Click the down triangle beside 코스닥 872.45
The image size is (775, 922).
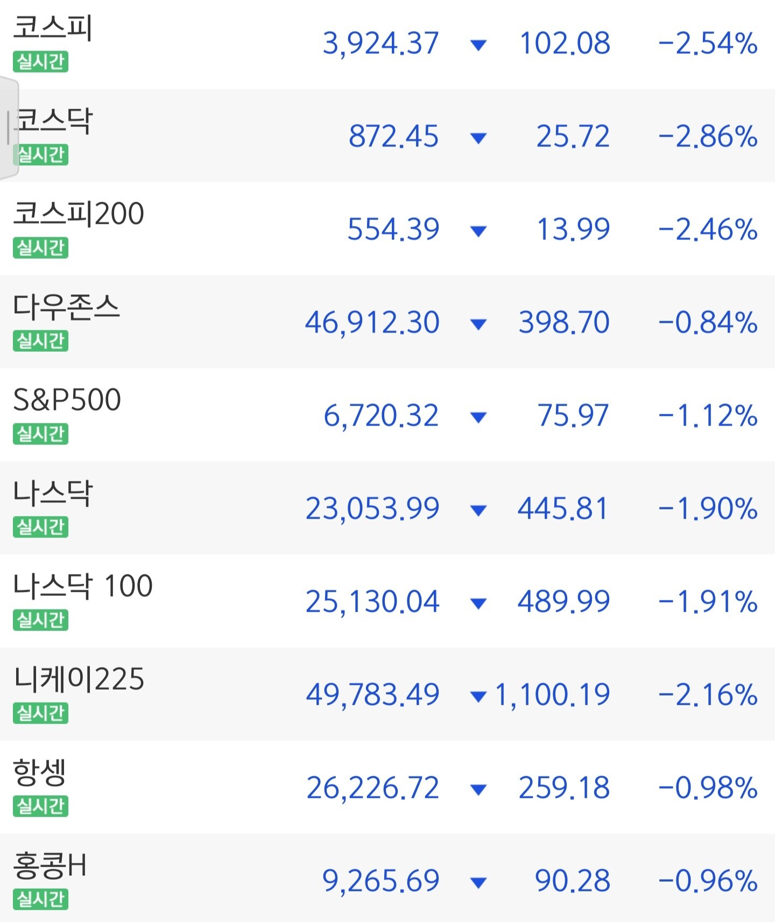click(x=478, y=138)
